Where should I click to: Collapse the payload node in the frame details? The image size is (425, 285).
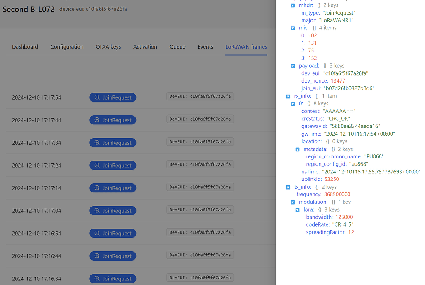293,66
